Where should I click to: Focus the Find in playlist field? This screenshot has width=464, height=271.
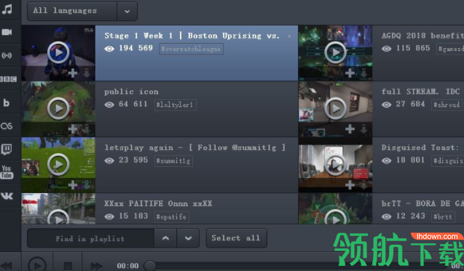[x=90, y=238]
